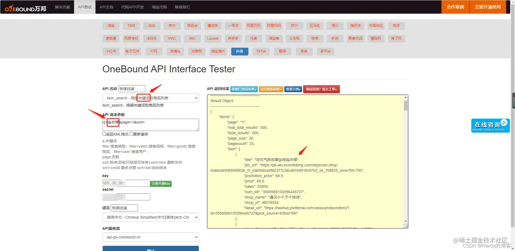The height and width of the screenshot is (251, 515).
Task: Click the 合作案例 orange button
Action: click(x=455, y=7)
